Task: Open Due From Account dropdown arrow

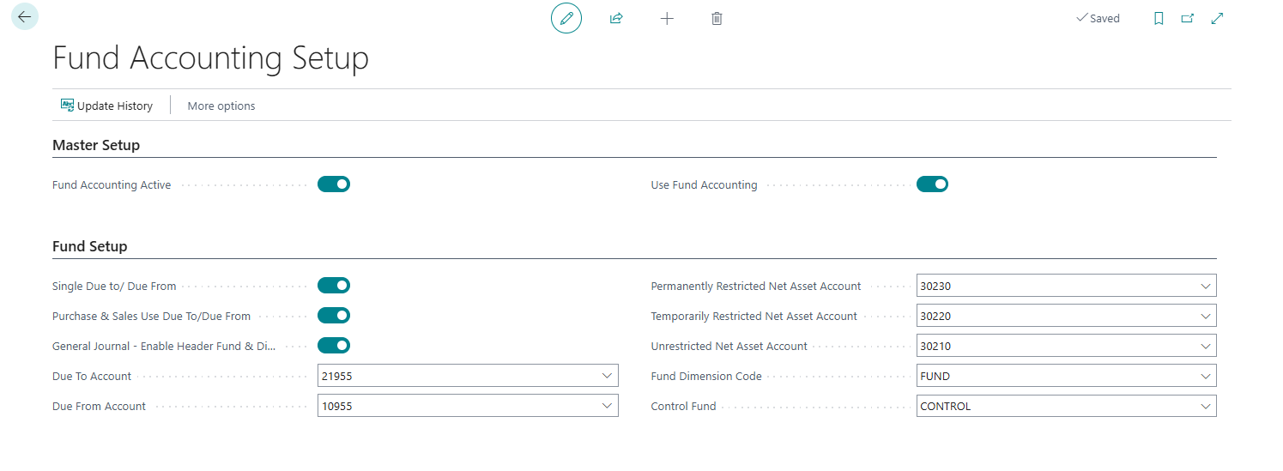Action: tap(607, 406)
